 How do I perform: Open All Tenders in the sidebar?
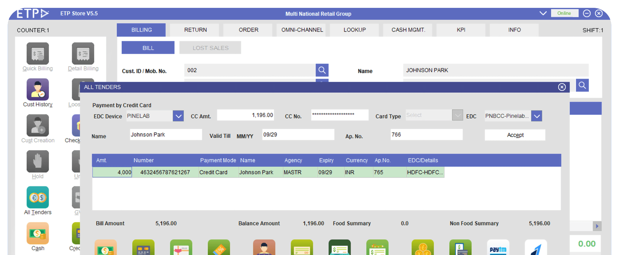pos(37,198)
